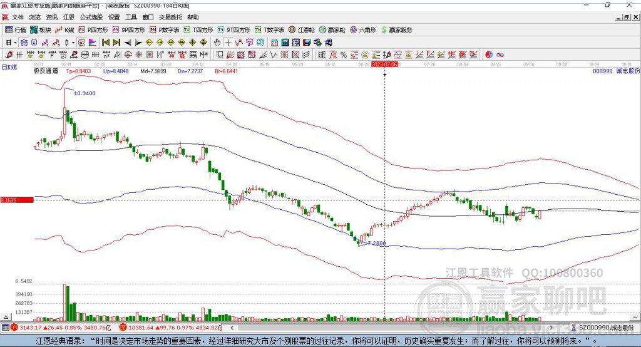Select the gold 金 circle tool
This screenshot has height=347, width=641.
(x=365, y=54)
